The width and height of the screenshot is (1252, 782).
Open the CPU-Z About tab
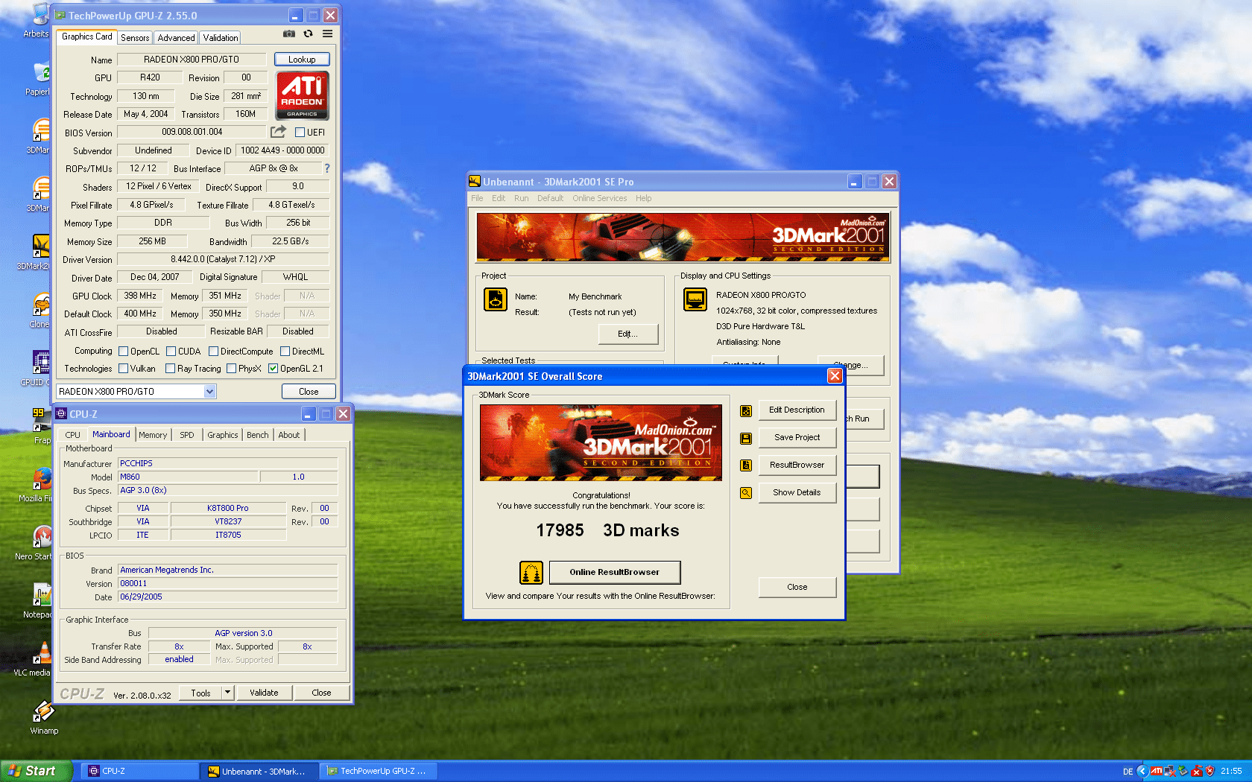click(289, 435)
